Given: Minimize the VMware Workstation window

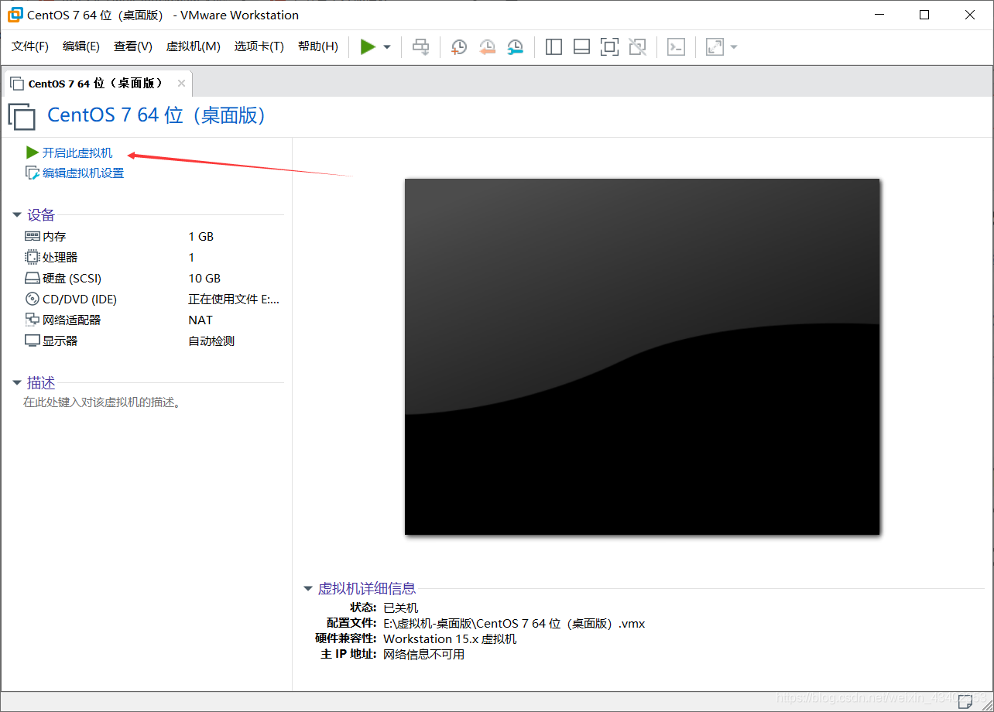Looking at the screenshot, I should [x=879, y=15].
